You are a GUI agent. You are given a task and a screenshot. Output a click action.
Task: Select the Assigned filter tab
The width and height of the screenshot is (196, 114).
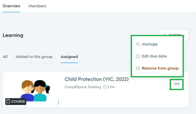(x=69, y=57)
